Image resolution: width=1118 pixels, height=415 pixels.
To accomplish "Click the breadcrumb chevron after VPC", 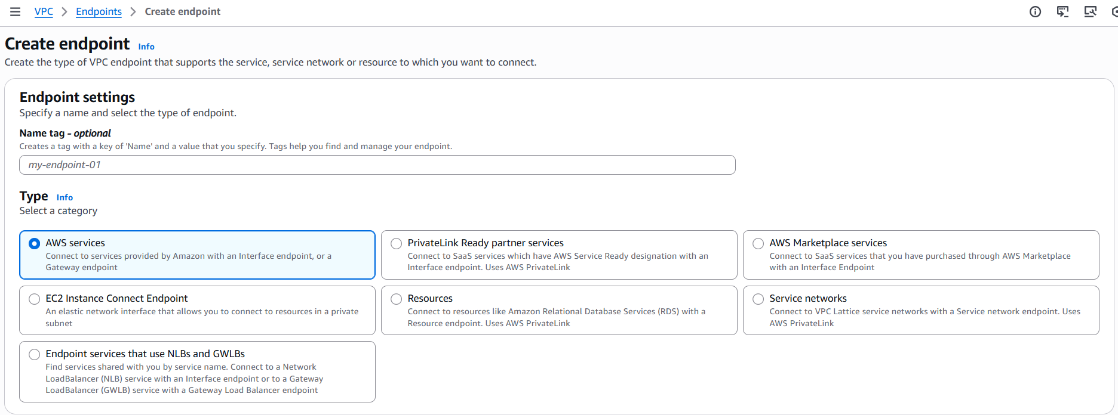I will [x=64, y=12].
